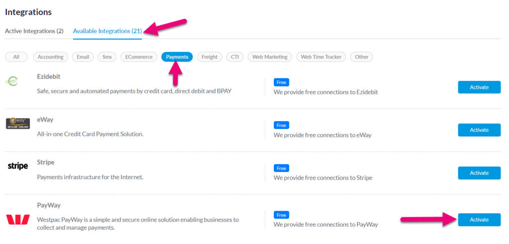Click the eWay secure online logo
The width and height of the screenshot is (509, 244).
point(18,123)
